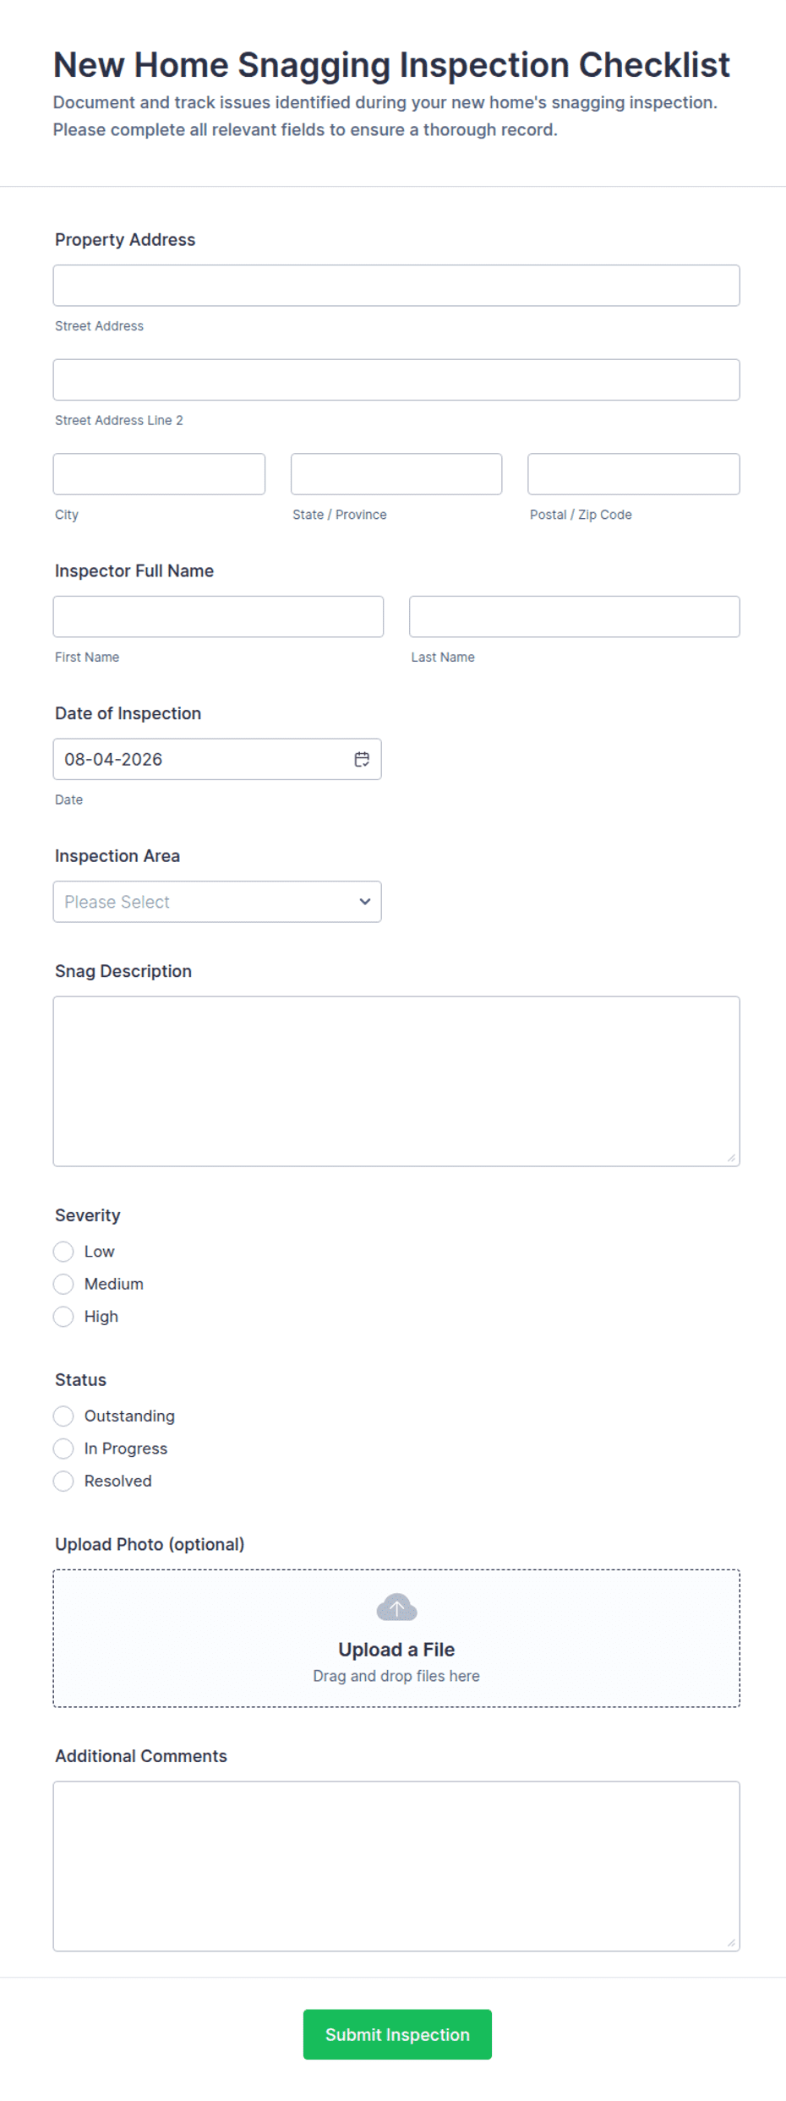Image resolution: width=786 pixels, height=2101 pixels.
Task: Click the cloud upload icon
Action: tap(396, 1607)
